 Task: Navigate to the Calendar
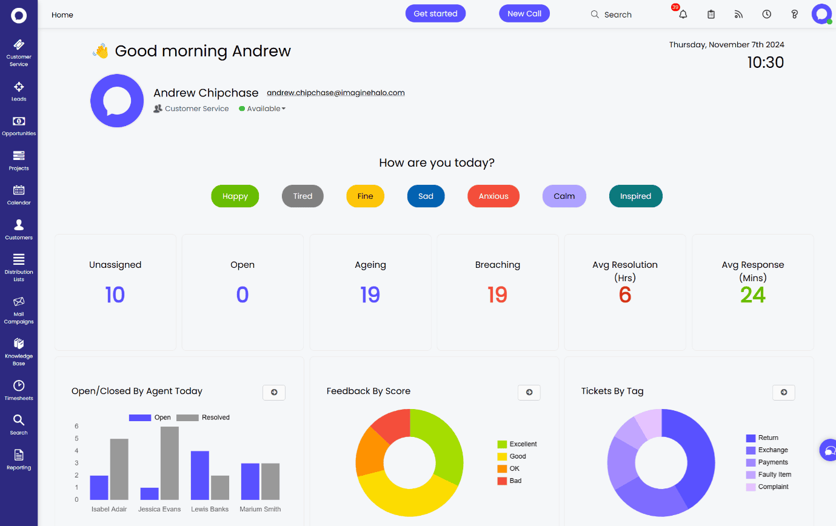[19, 195]
